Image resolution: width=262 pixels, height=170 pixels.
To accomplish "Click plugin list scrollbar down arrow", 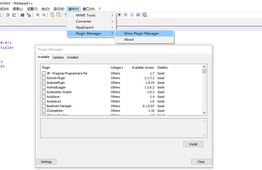I will coord(204,113).
